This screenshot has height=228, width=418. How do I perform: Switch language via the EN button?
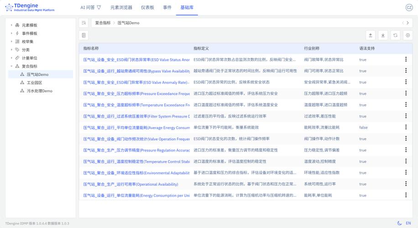(408, 223)
